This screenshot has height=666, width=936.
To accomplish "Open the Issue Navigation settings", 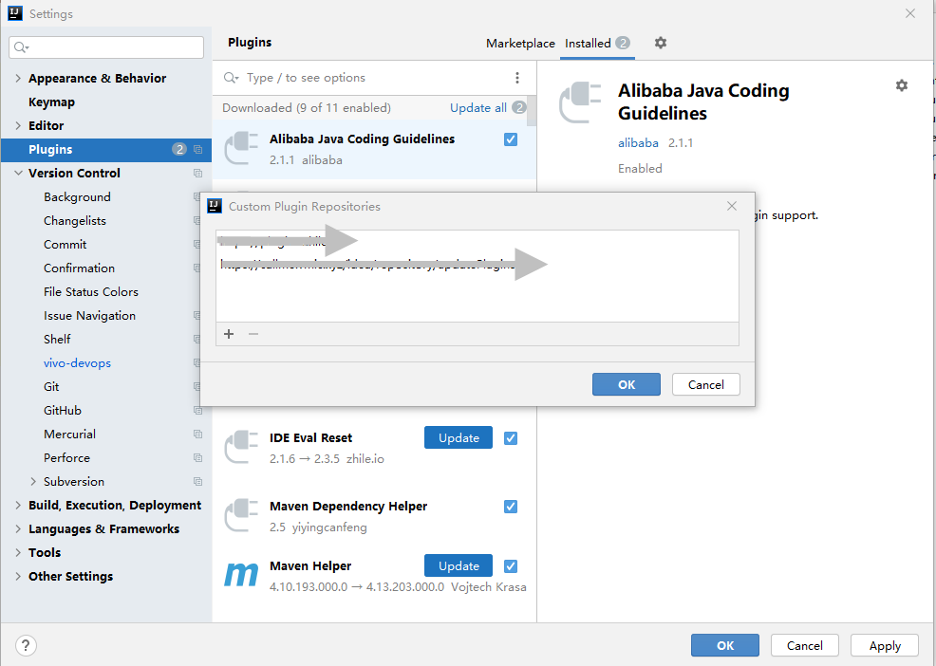I will point(89,316).
